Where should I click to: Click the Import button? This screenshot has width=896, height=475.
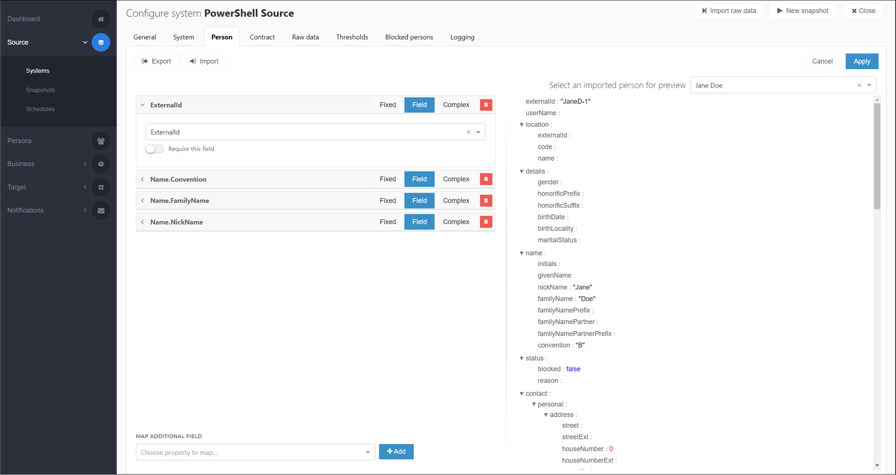(x=204, y=62)
